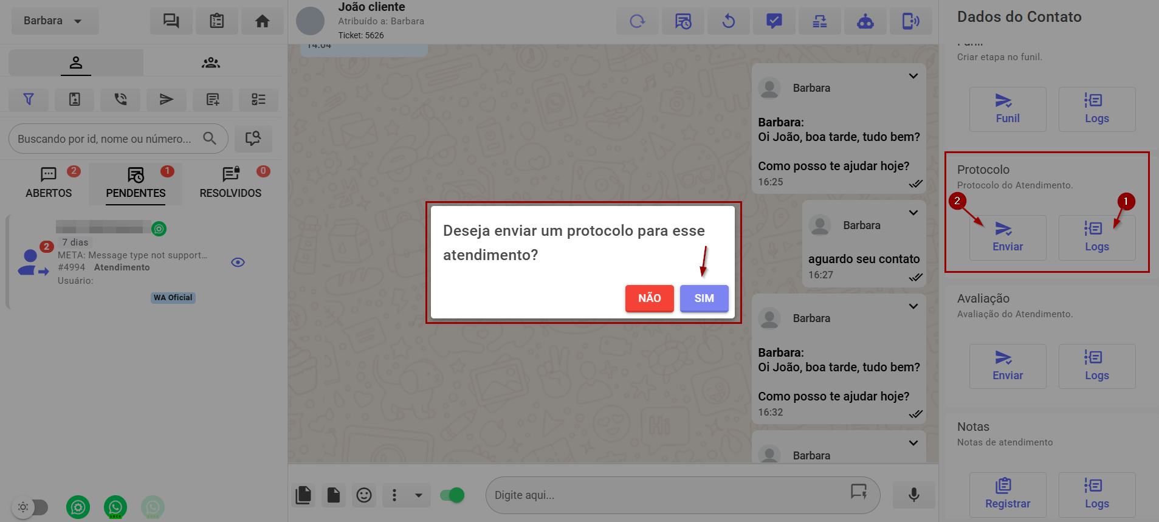Toggle the dark mode switch at bottom left

[30, 507]
